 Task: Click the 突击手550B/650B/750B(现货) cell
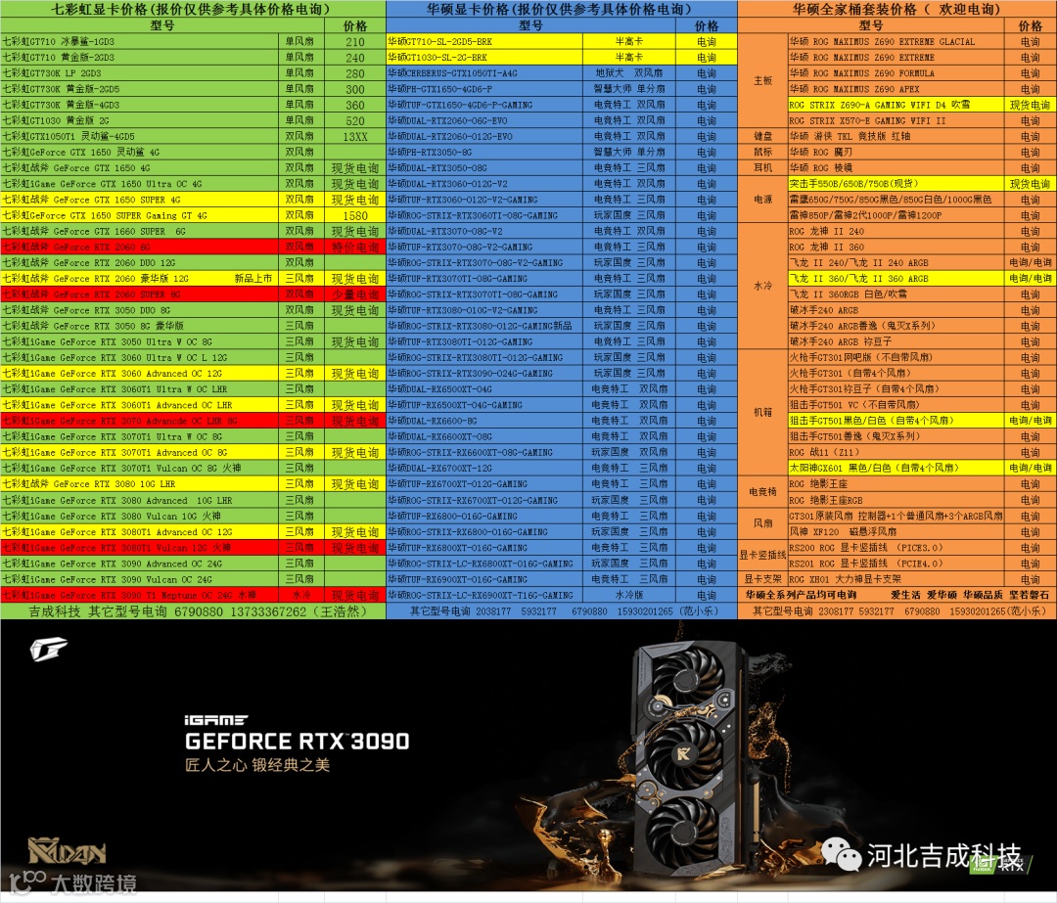(896, 184)
